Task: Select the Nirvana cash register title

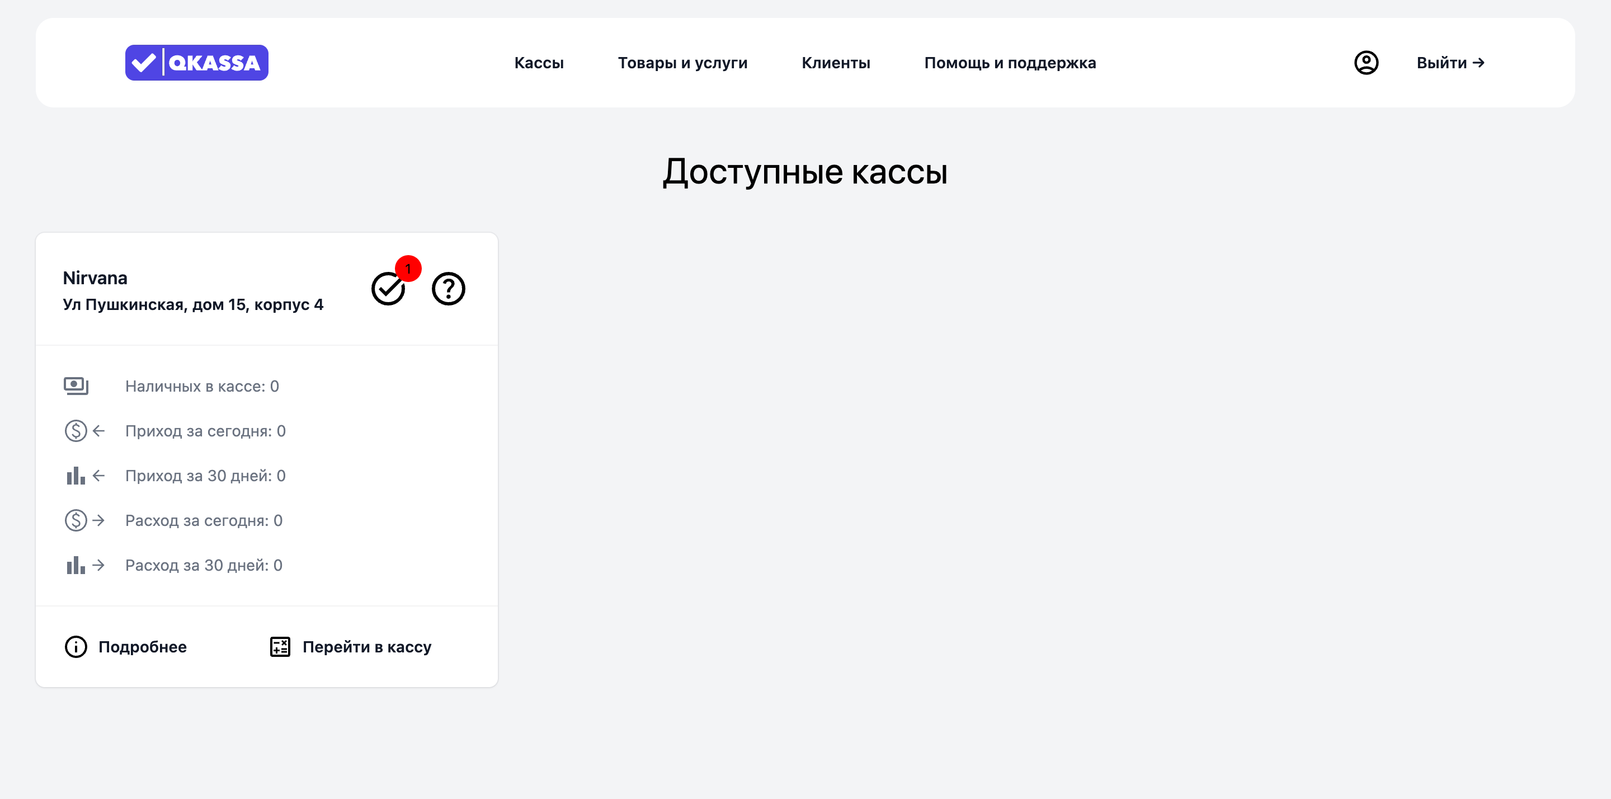Action: point(95,278)
